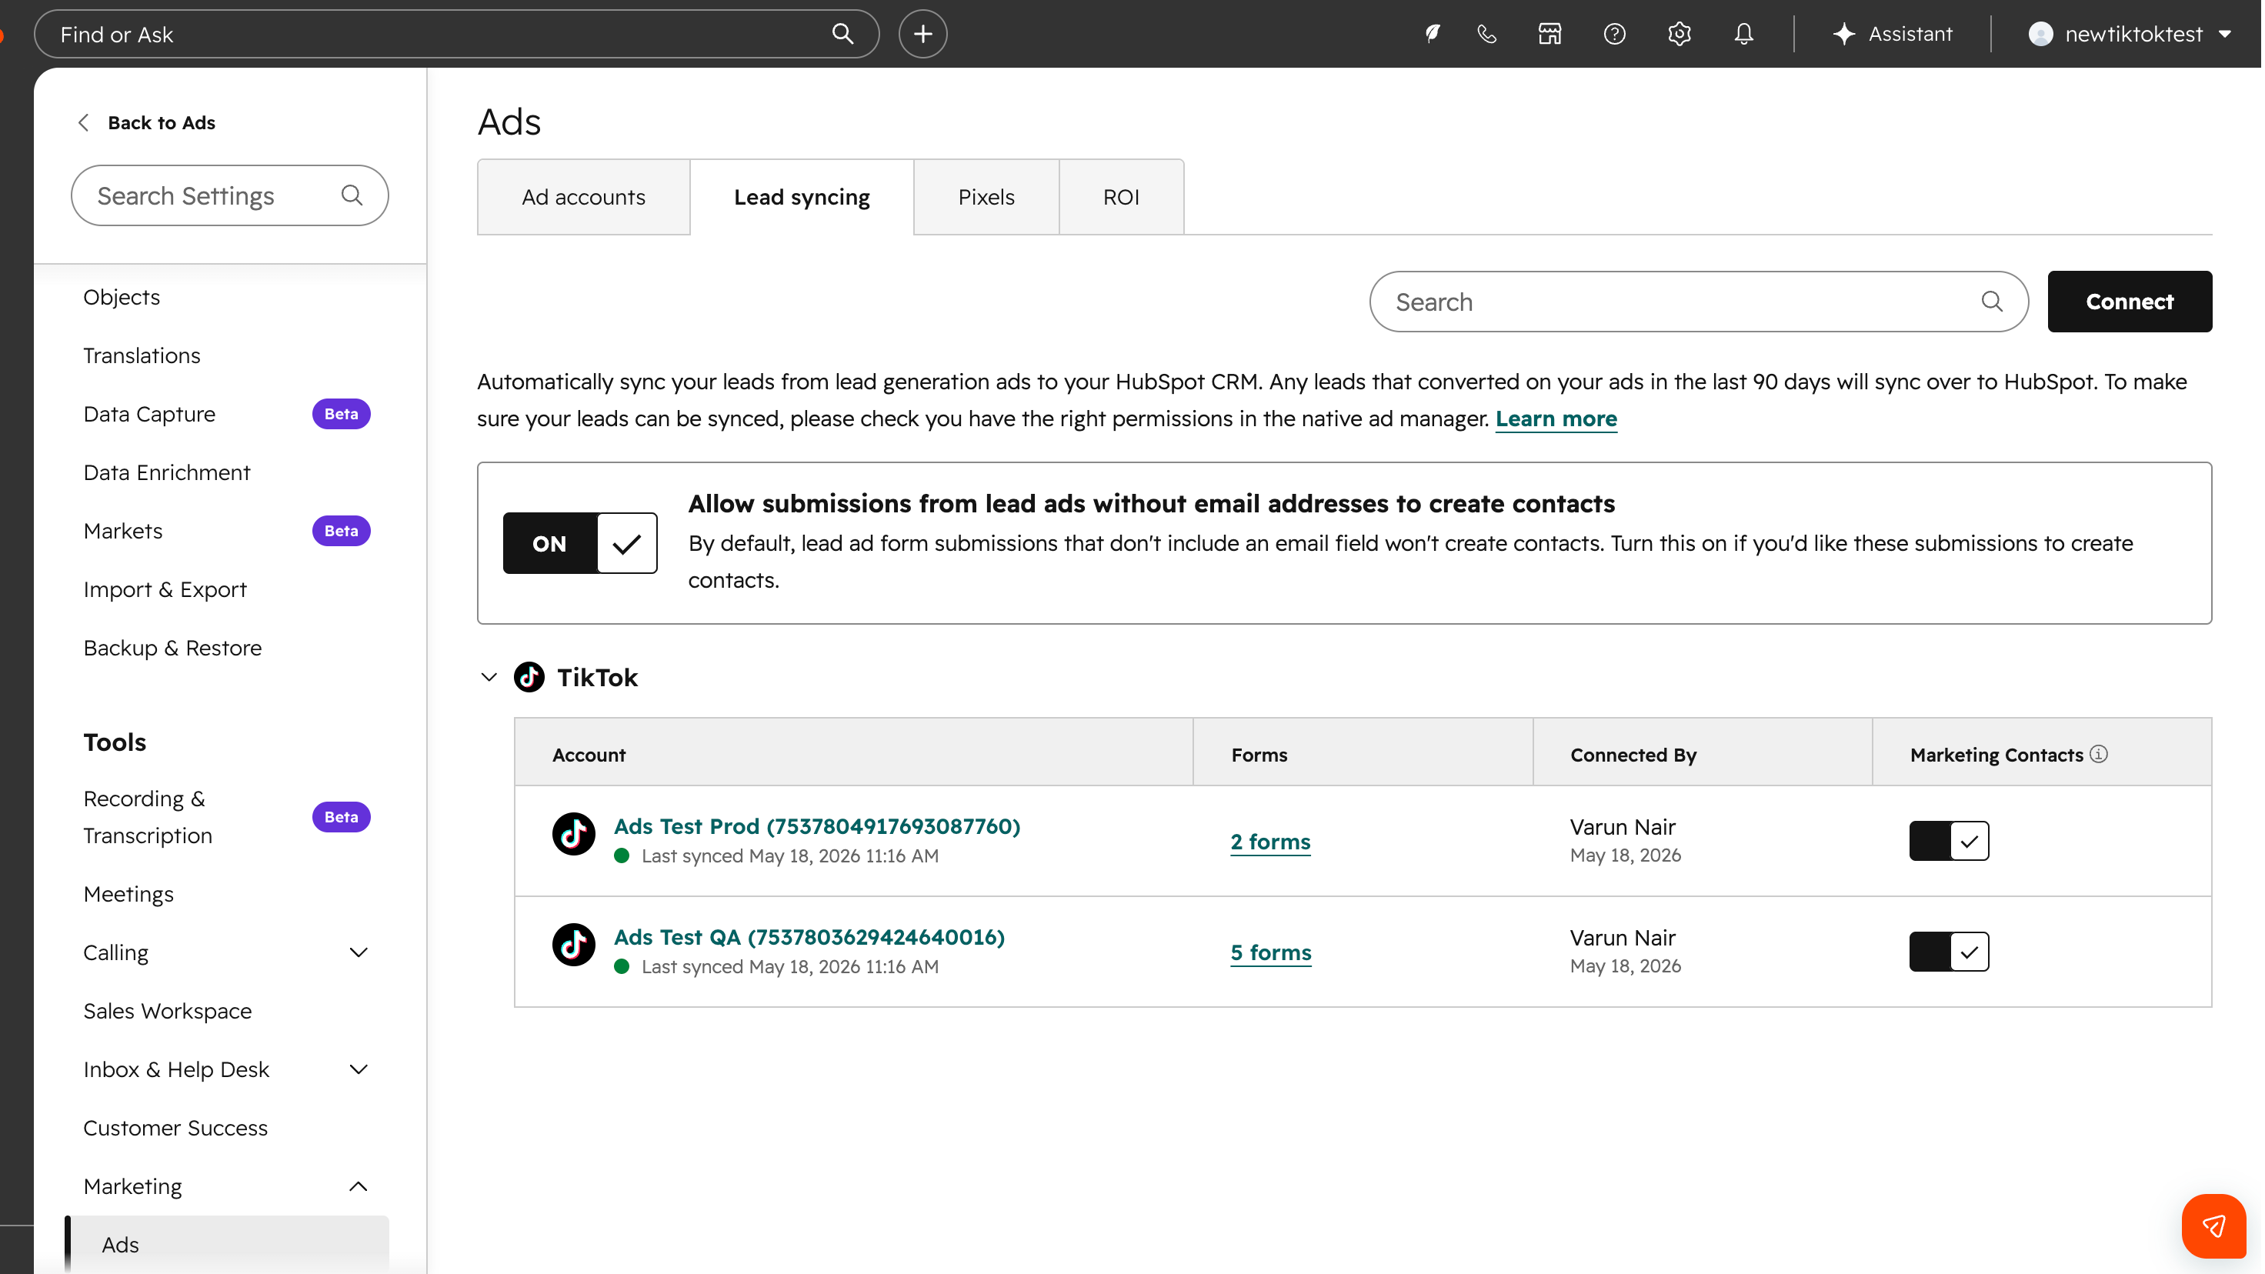The height and width of the screenshot is (1274, 2265).
Task: Switch to the Pixels tab
Action: 986,197
